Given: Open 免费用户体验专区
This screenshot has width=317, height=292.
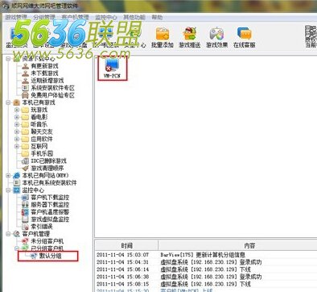Looking at the screenshot, I should point(52,95).
